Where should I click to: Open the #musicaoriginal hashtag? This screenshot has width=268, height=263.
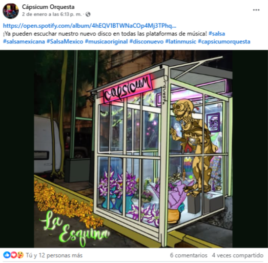tap(106, 41)
